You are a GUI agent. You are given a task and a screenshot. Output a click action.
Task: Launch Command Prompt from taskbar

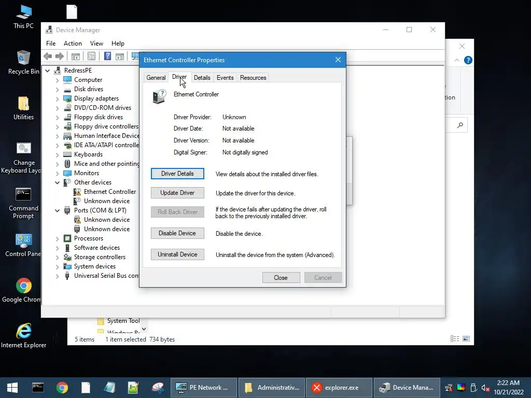(38, 388)
